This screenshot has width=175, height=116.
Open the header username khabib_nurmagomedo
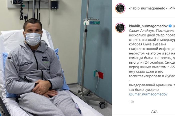[x=147, y=8]
